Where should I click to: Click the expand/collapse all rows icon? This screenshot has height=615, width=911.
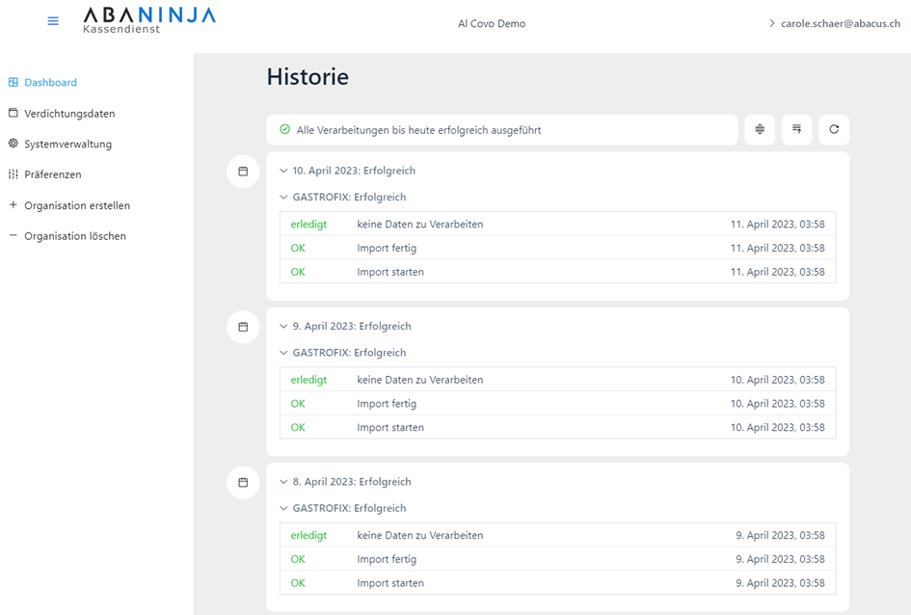760,129
